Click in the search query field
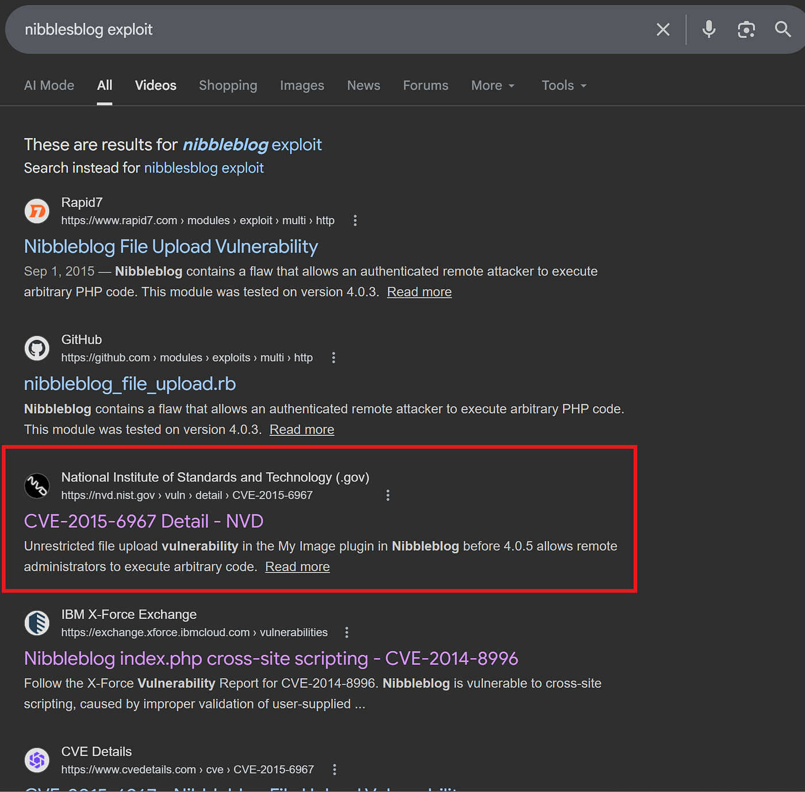805x792 pixels. 333,29
